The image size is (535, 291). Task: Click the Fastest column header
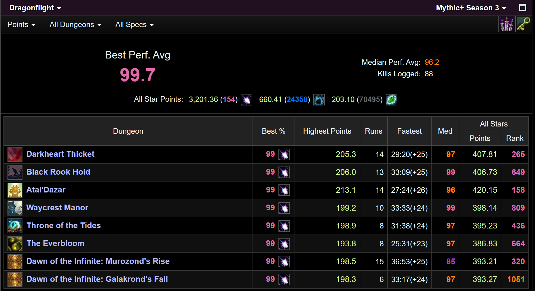tap(409, 131)
